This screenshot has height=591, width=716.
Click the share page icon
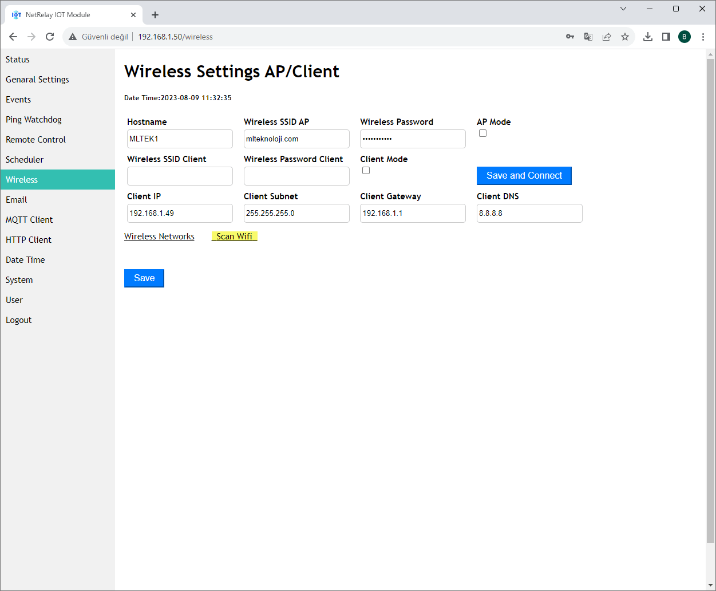606,37
